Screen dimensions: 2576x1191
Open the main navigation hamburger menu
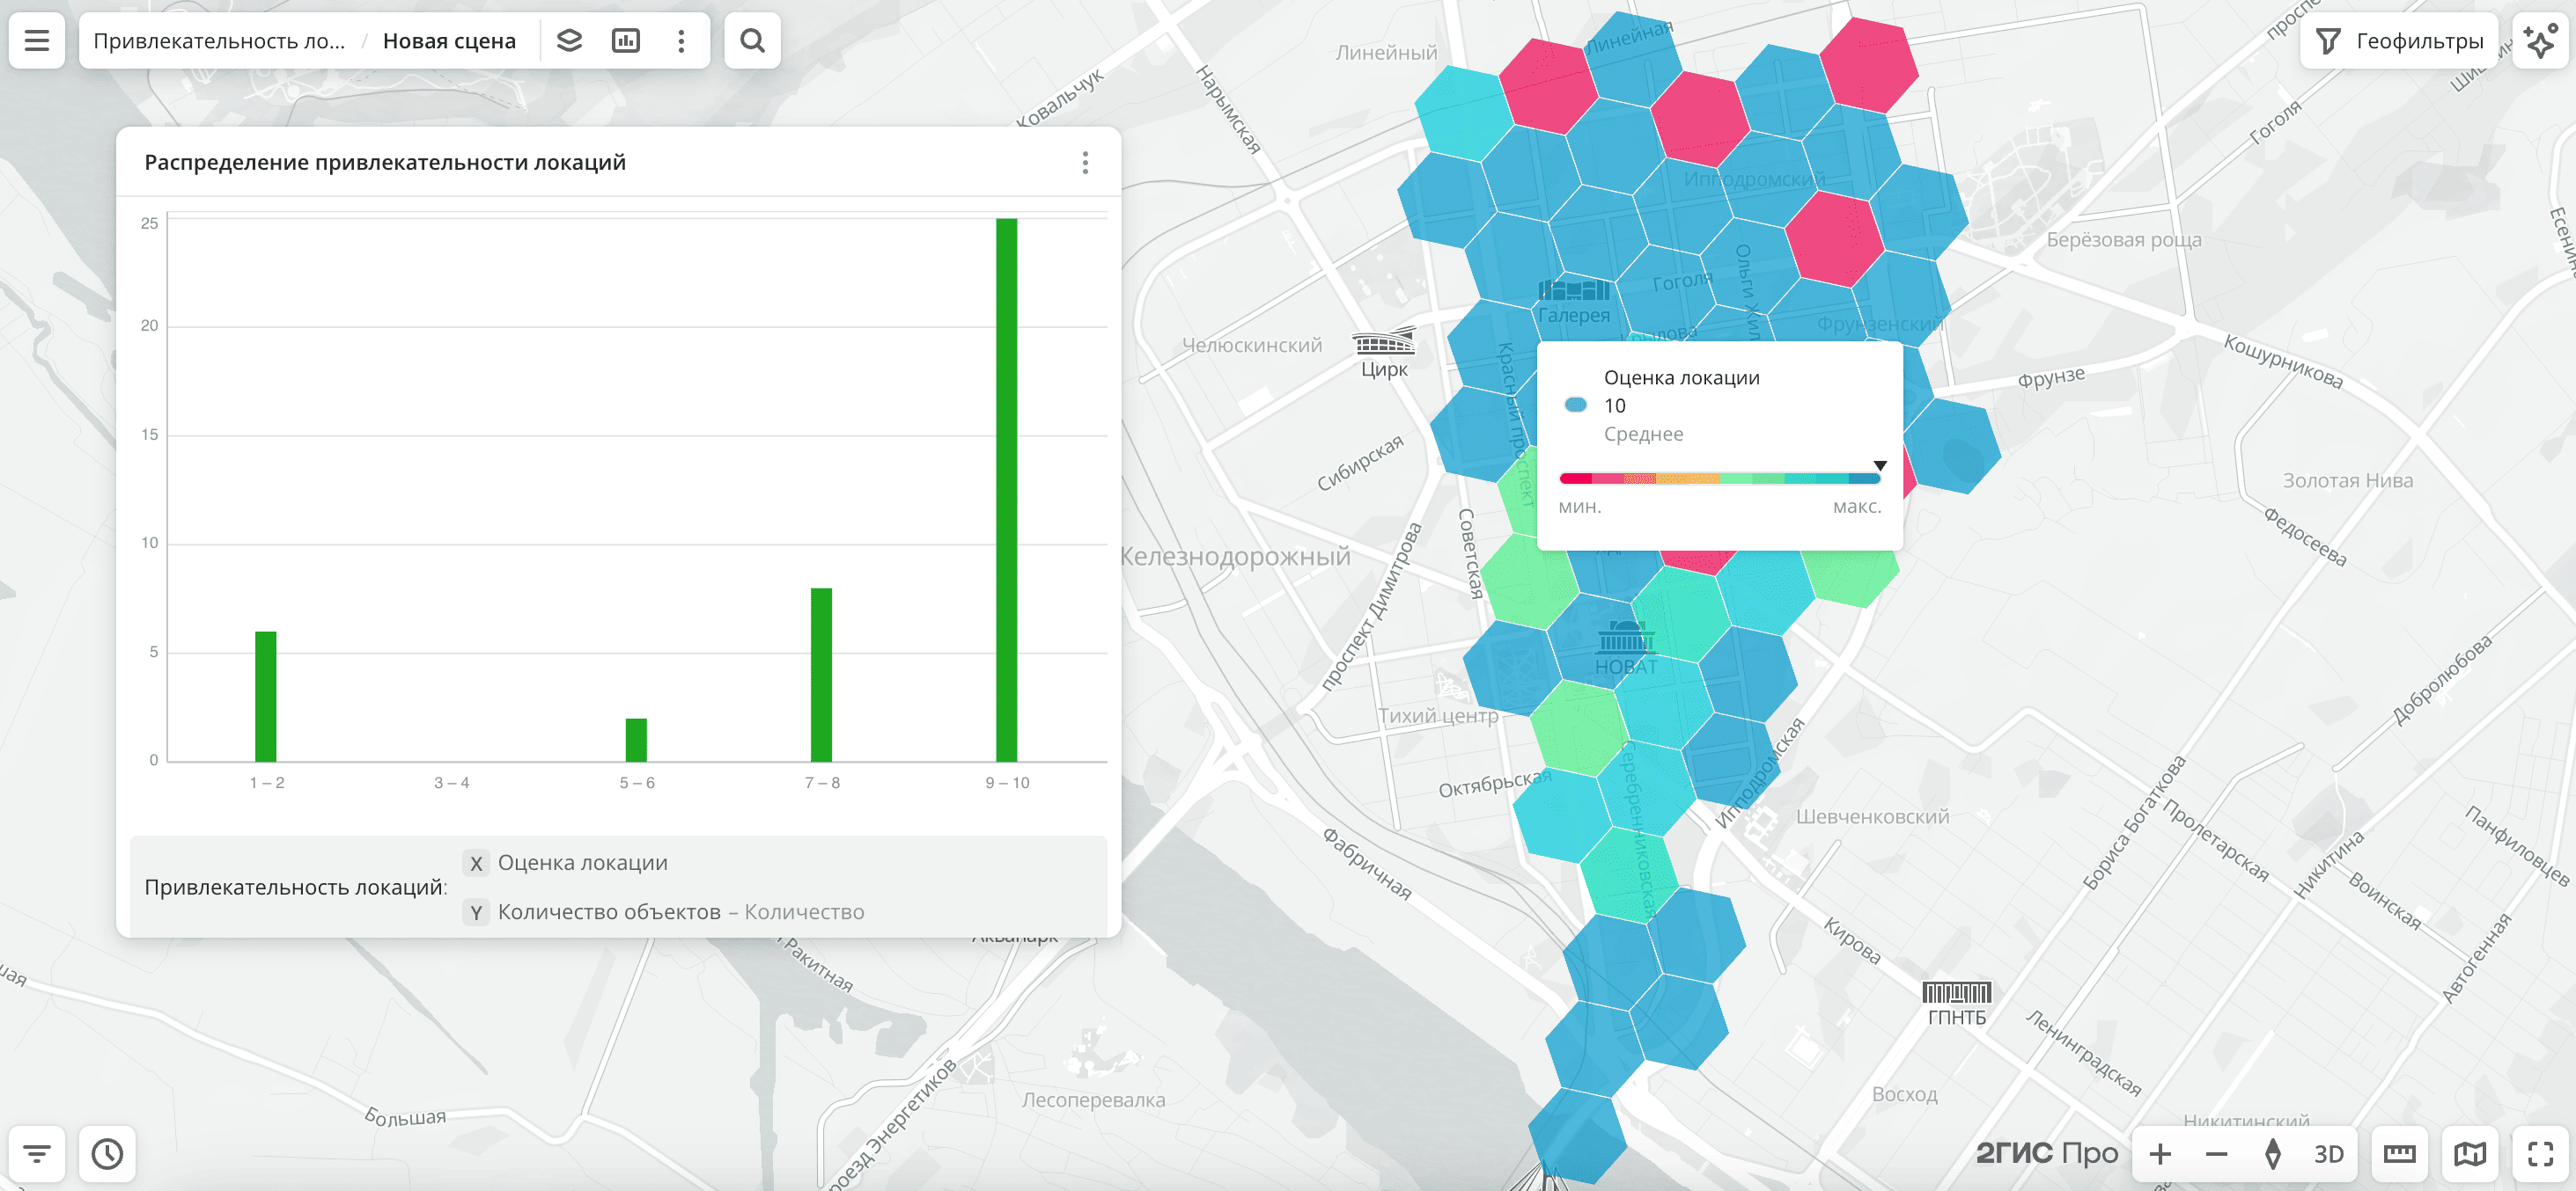pyautogui.click(x=36, y=40)
